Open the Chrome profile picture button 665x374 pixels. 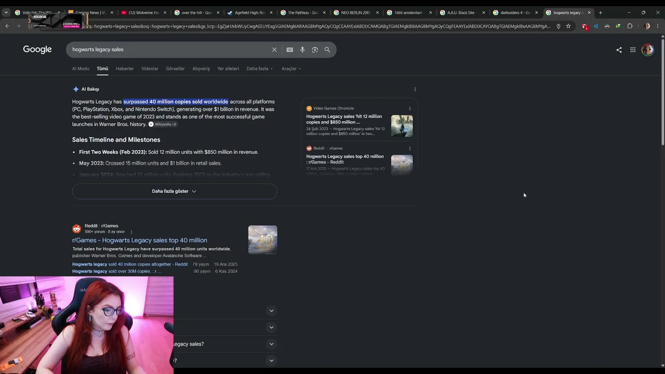[x=647, y=26]
